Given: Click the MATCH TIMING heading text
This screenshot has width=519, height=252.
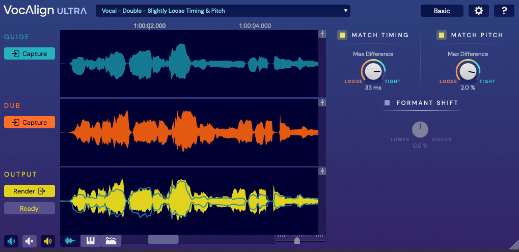Looking at the screenshot, I should (x=380, y=35).
